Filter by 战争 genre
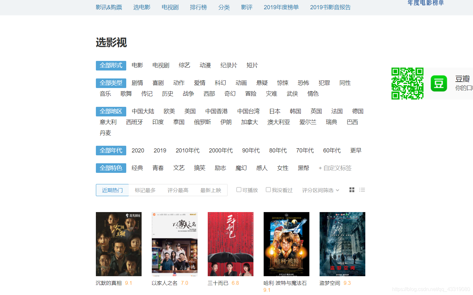The width and height of the screenshot is (473, 295). coord(189,94)
